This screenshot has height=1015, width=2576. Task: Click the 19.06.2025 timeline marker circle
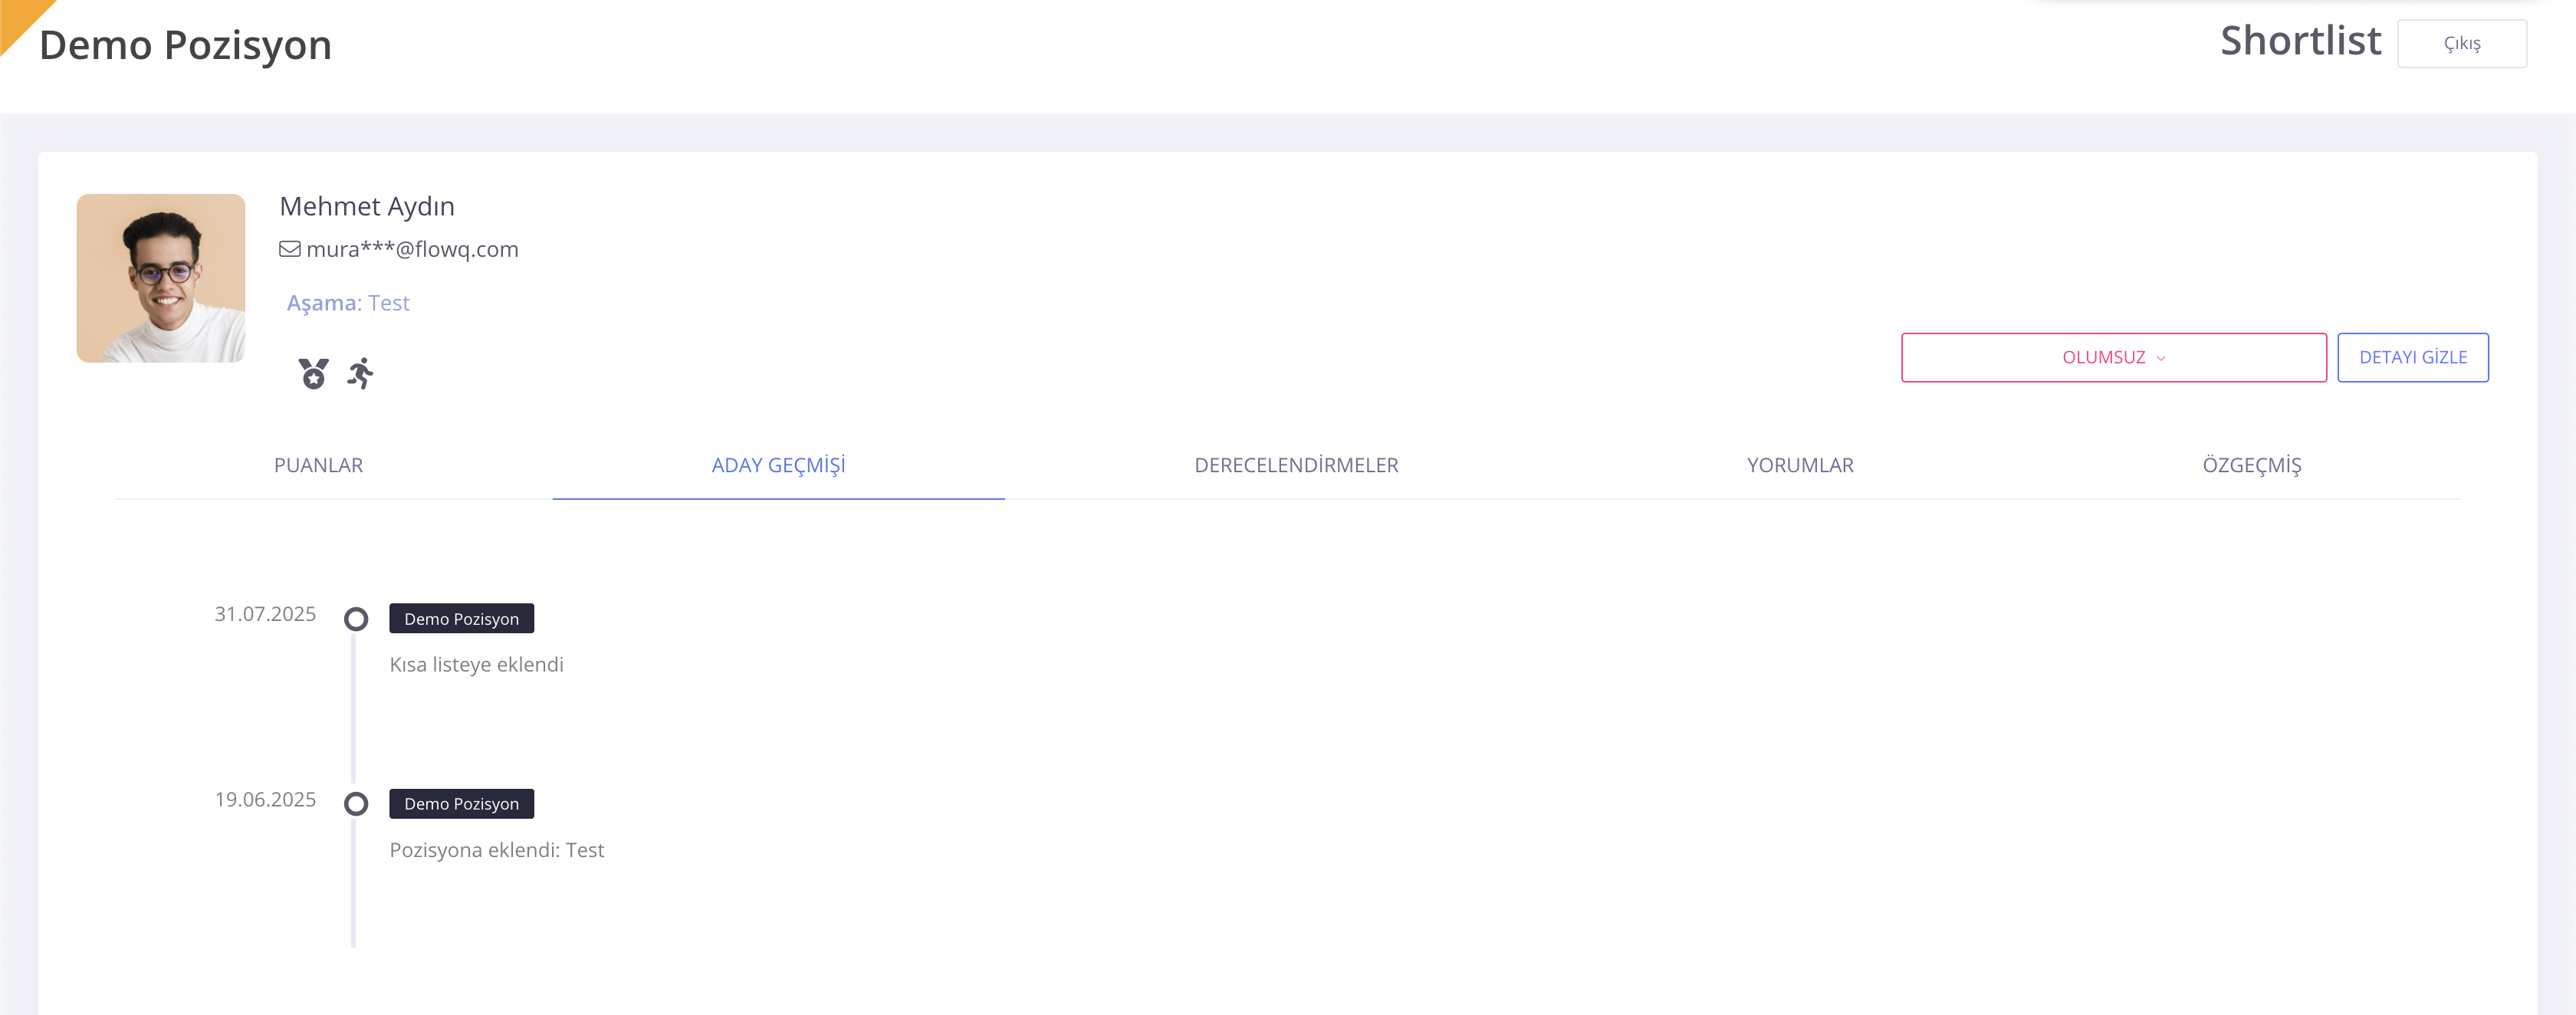[356, 804]
